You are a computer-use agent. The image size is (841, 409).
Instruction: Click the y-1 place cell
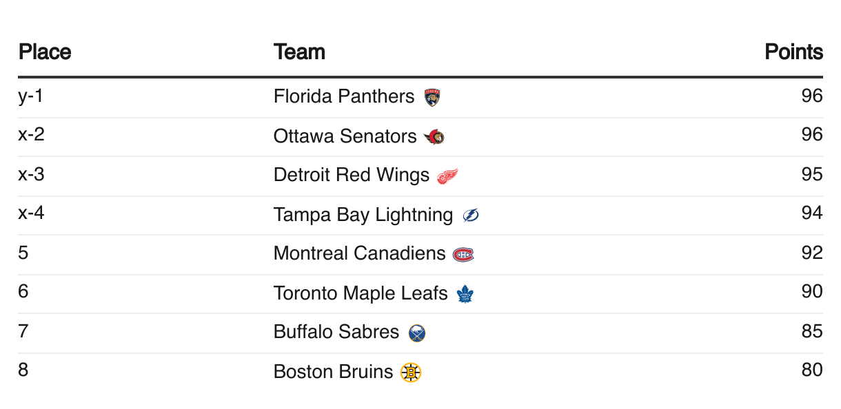[30, 96]
